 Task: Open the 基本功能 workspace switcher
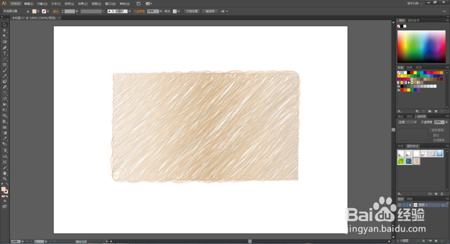[415, 4]
